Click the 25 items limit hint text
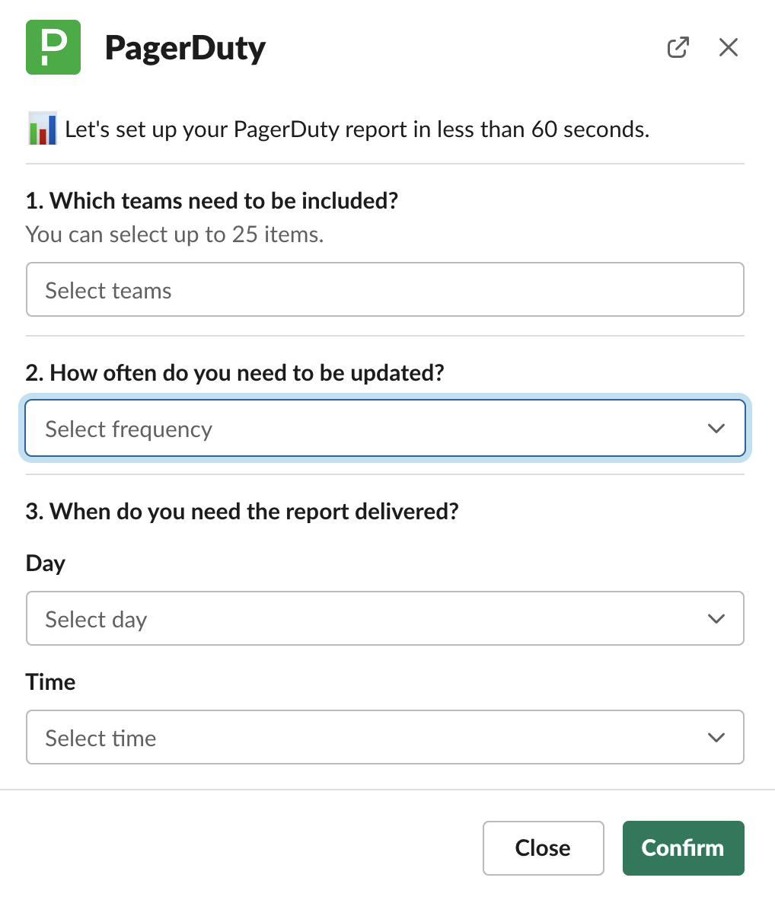 (x=175, y=234)
